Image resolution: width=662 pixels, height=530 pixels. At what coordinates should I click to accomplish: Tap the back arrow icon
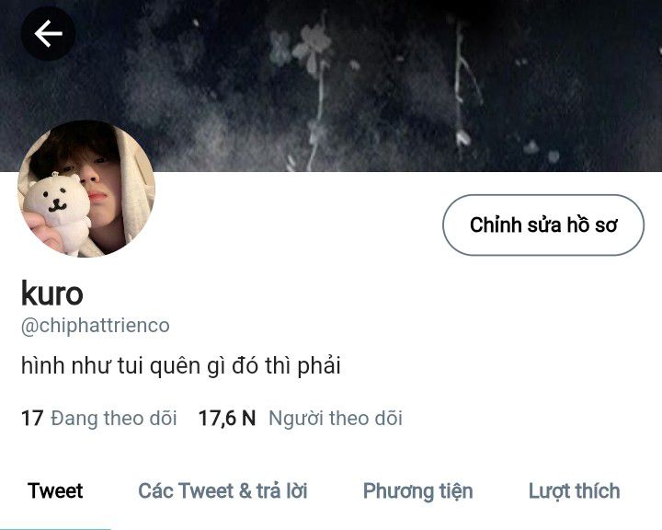click(48, 33)
